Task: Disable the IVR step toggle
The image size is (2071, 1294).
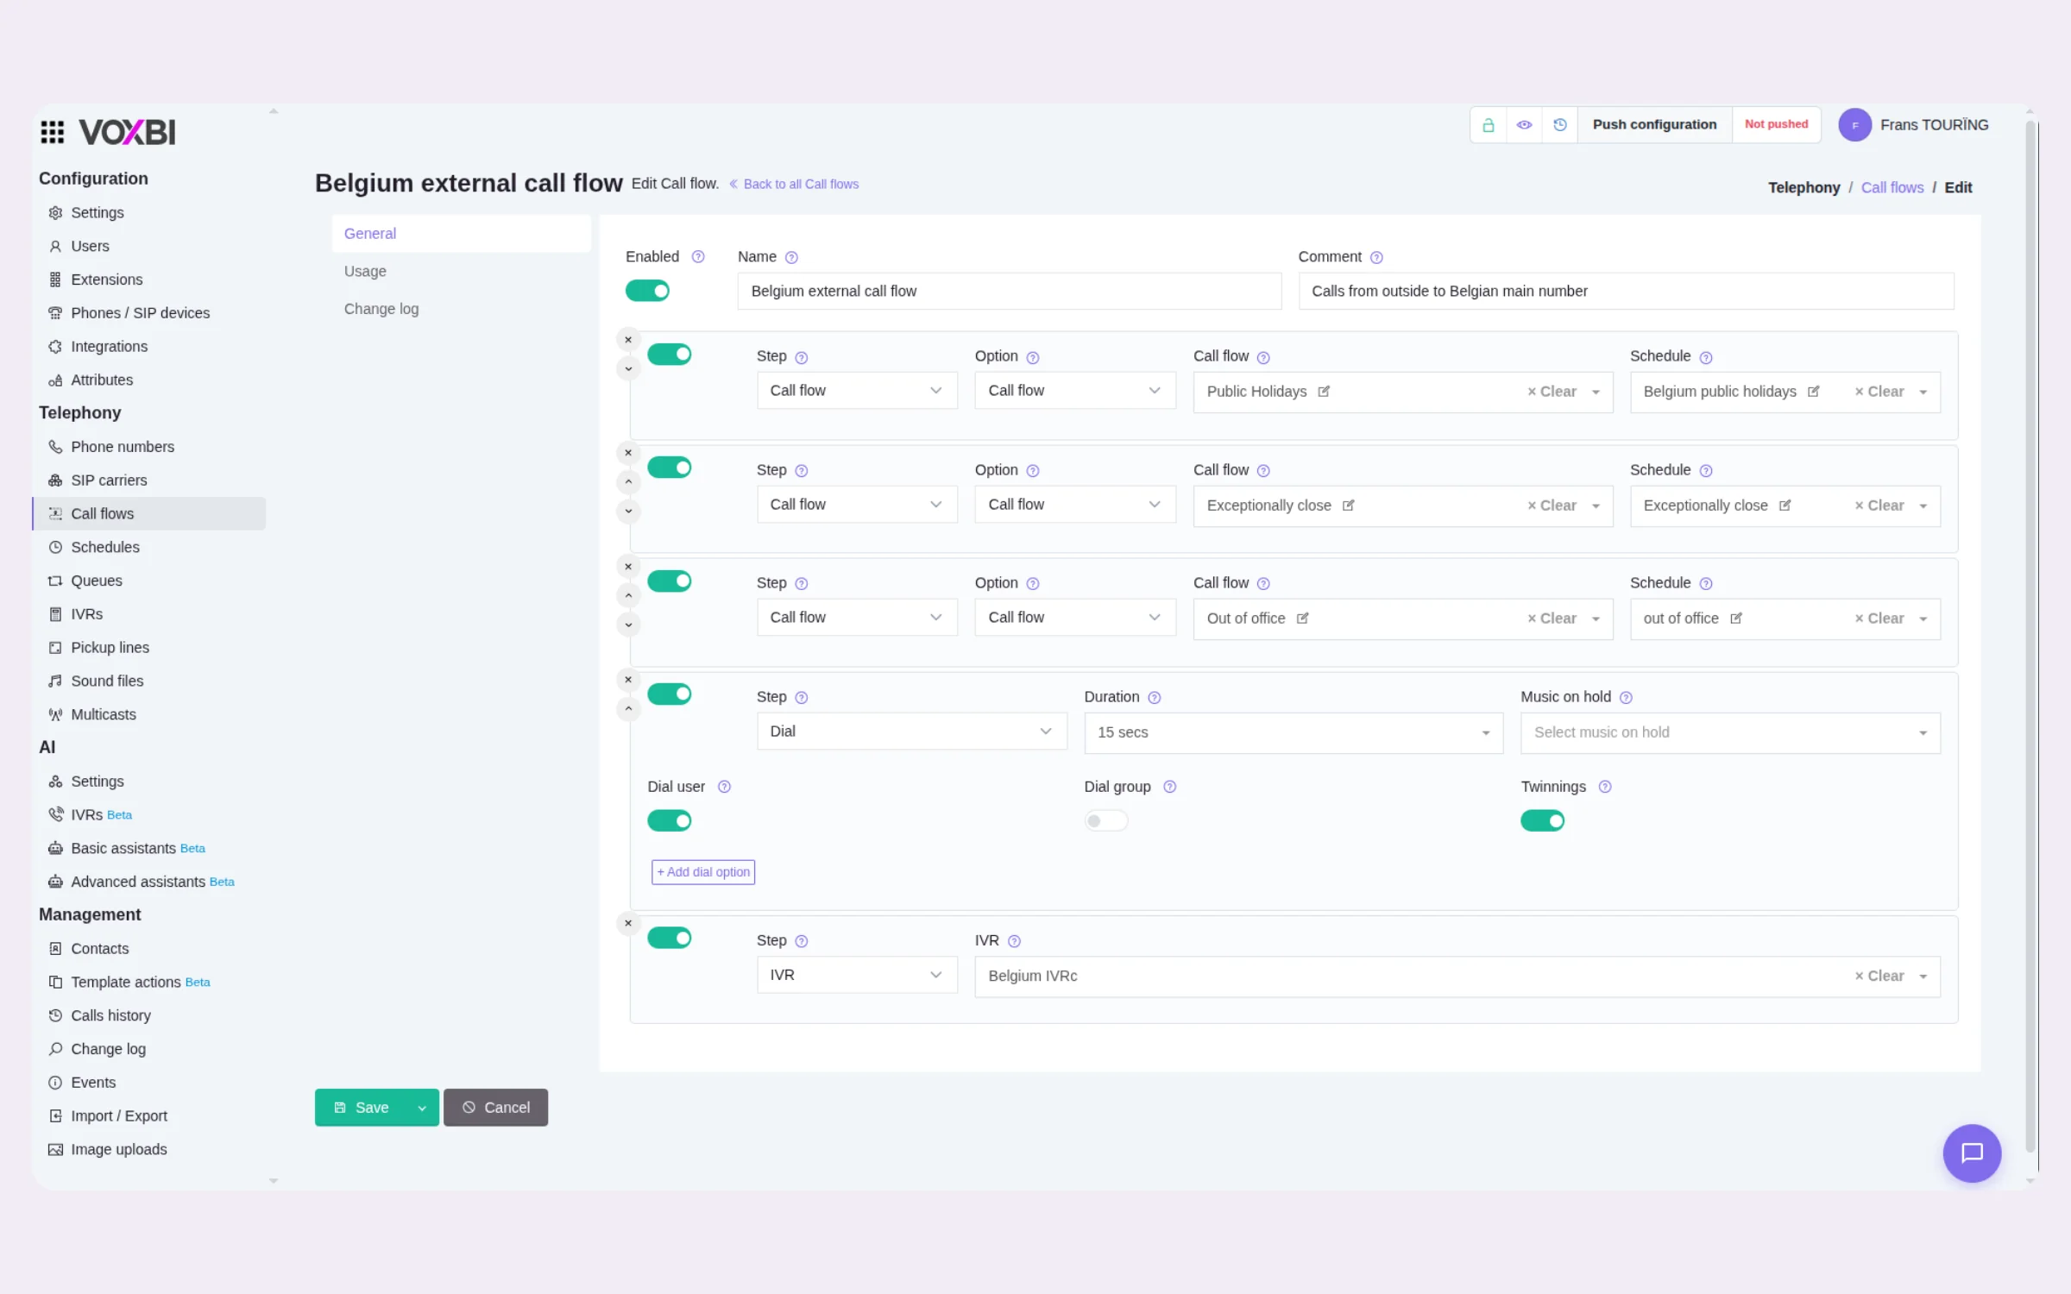Action: [x=670, y=939]
